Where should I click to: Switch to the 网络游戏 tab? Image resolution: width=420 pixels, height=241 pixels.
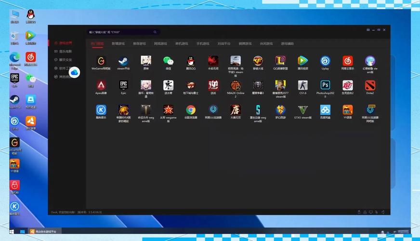point(160,43)
